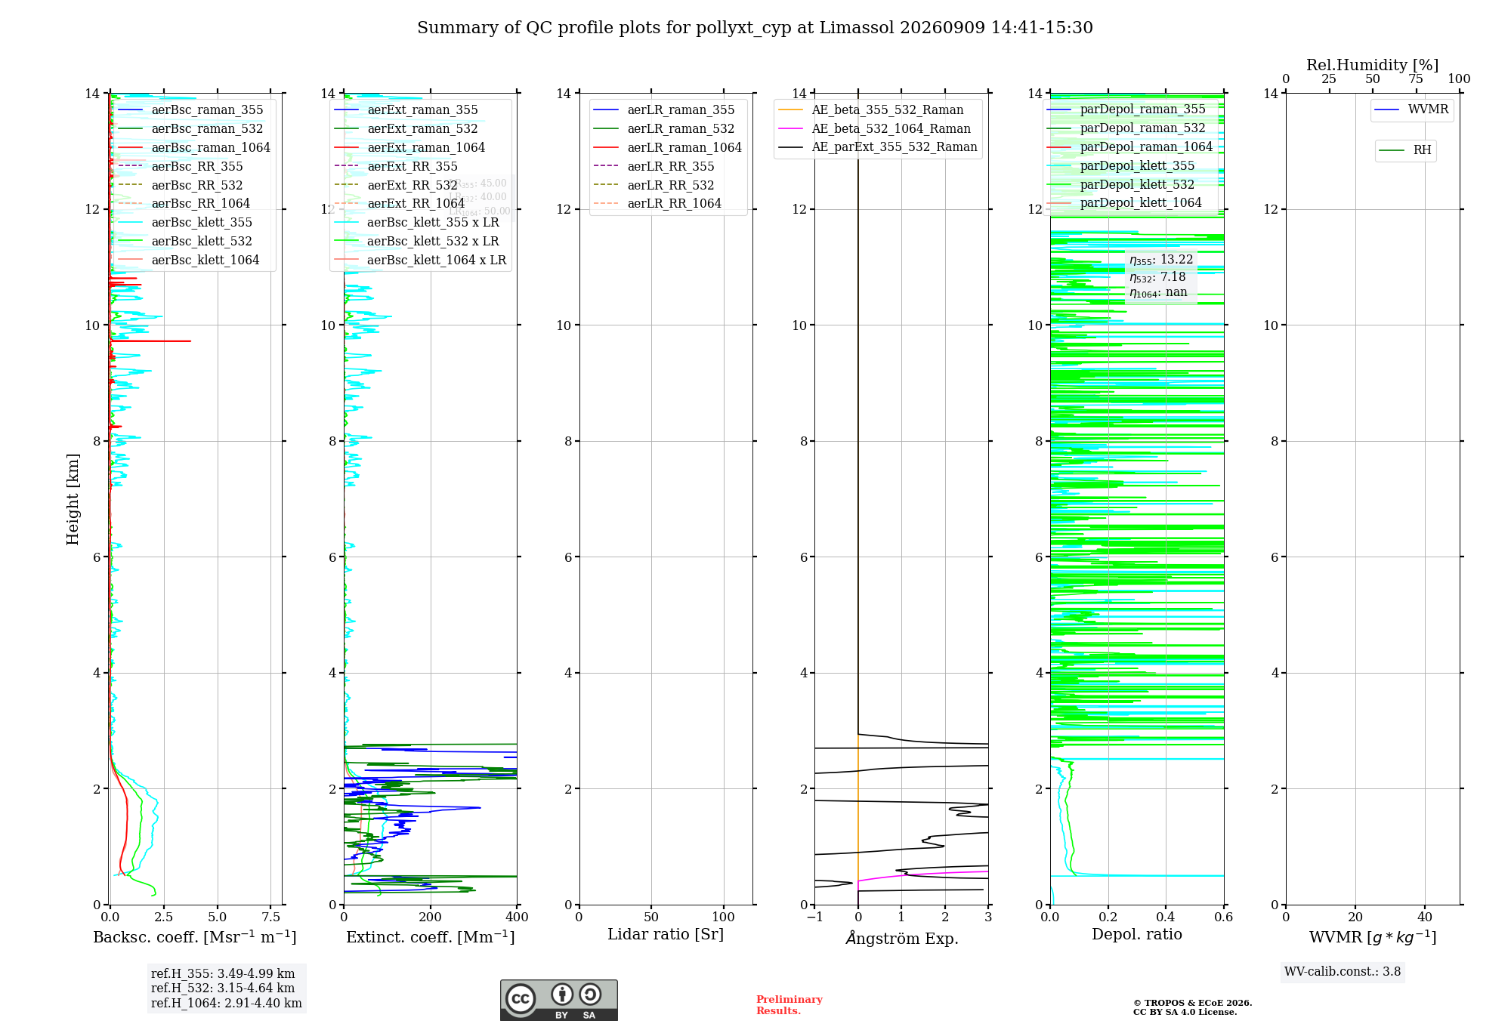
Task: Click the aerLR_RR_355 legend entry
Action: 654,166
